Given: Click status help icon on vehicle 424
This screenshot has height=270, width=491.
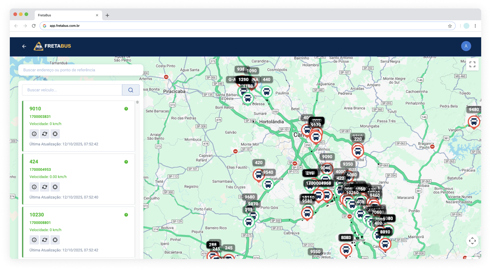Looking at the screenshot, I should pos(126,162).
